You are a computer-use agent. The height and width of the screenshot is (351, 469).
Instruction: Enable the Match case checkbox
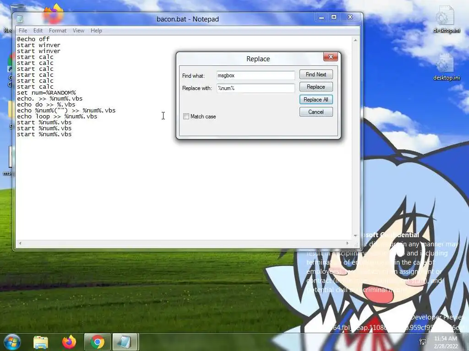[x=186, y=117]
